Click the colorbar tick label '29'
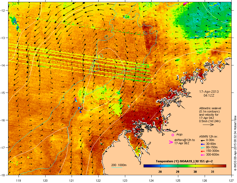237x183 pixels. pos(177,172)
